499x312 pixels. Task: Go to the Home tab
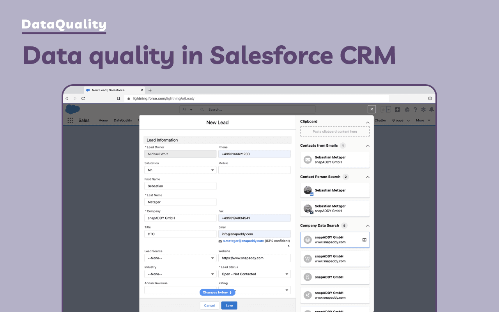[103, 121]
